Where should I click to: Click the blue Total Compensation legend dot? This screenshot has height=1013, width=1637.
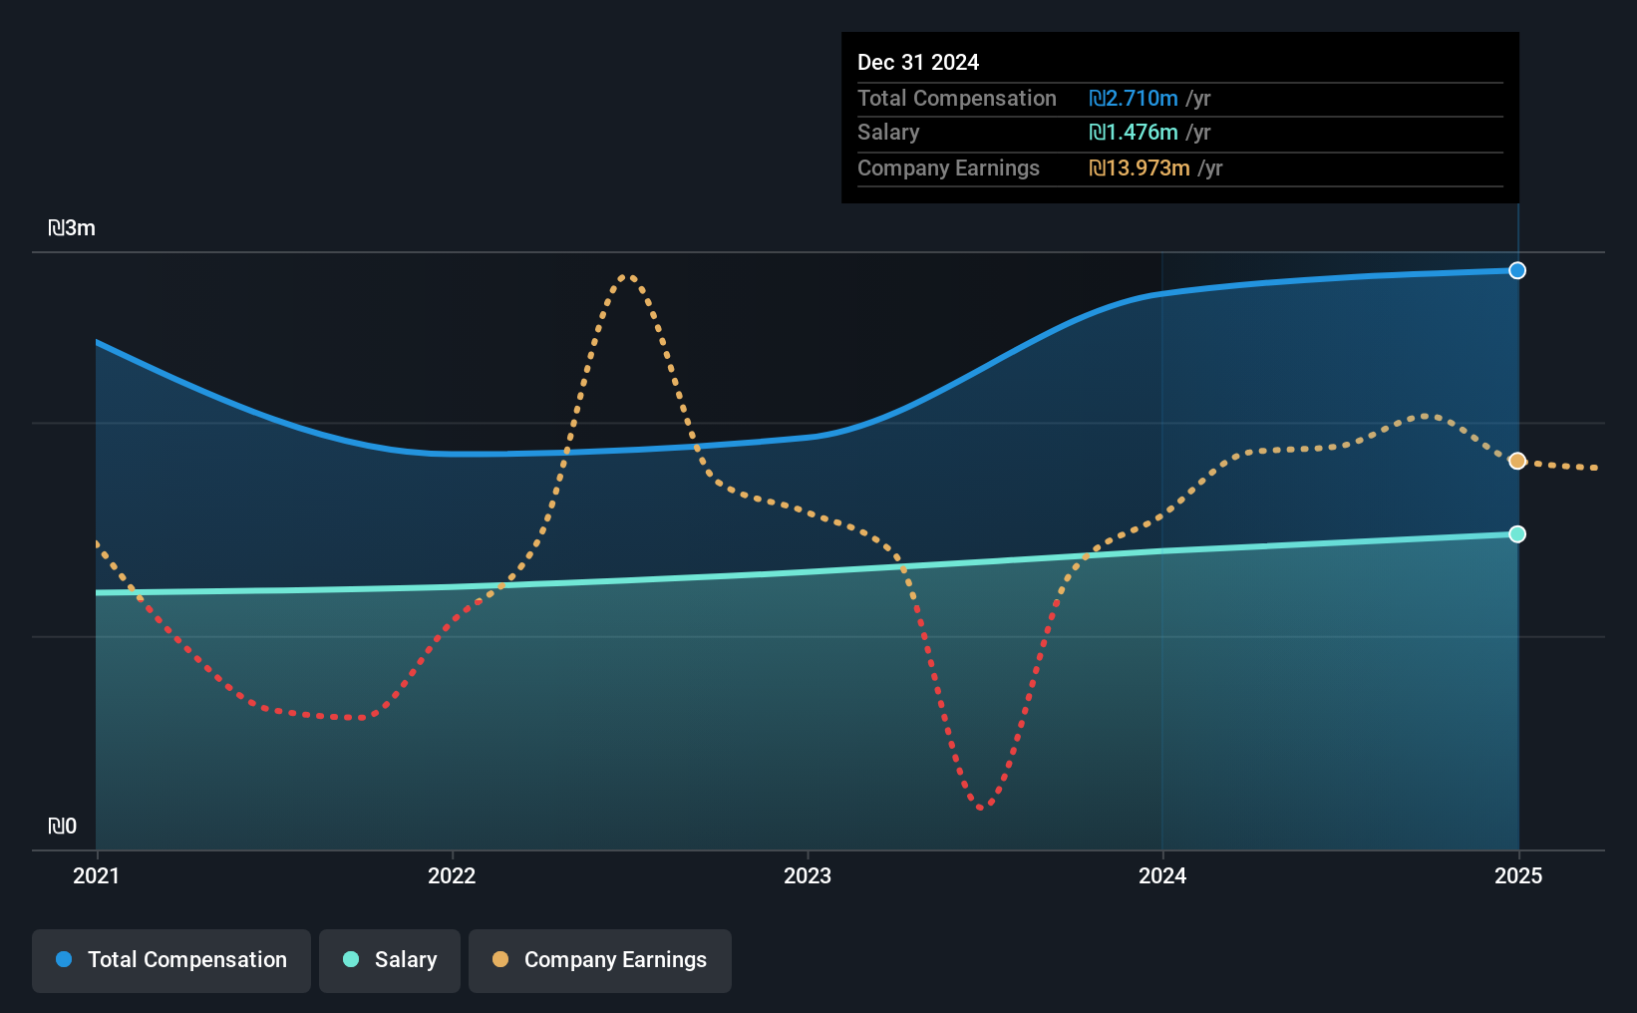pyautogui.click(x=64, y=959)
